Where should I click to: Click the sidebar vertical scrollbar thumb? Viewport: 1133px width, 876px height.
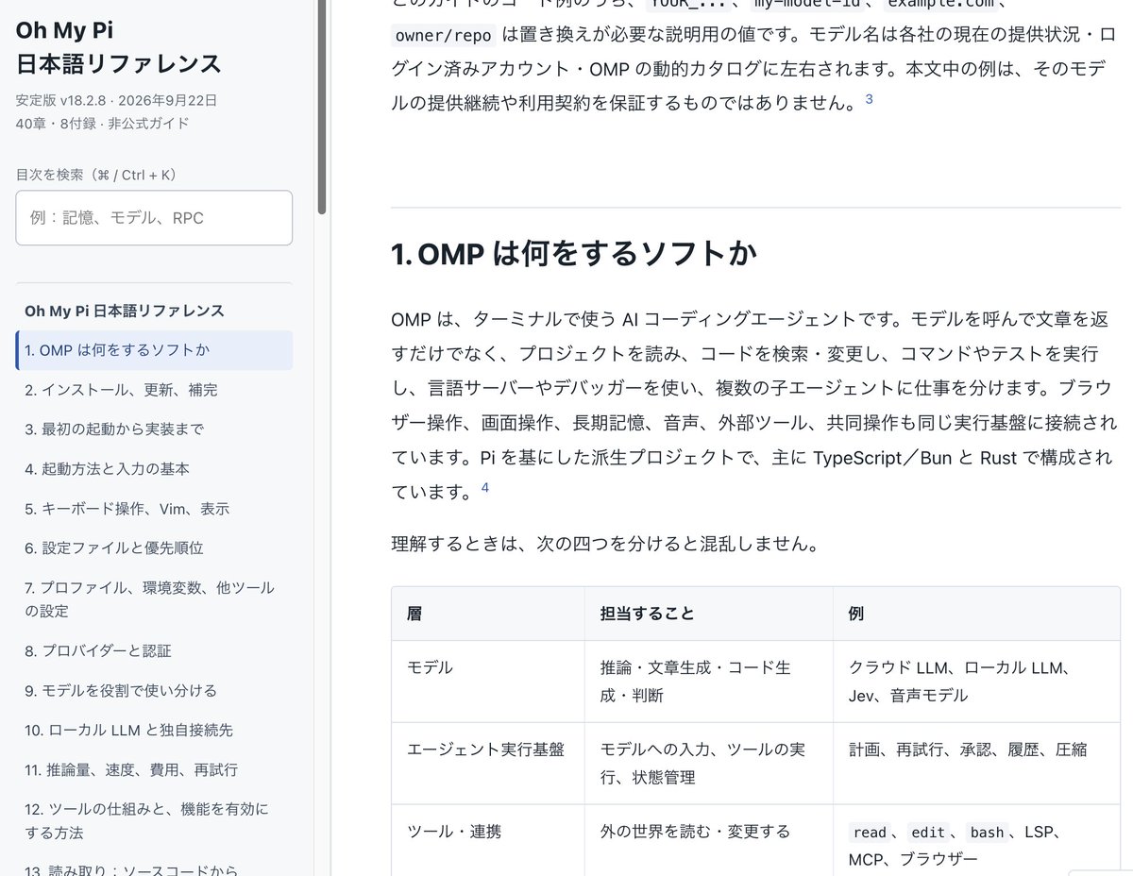pos(322,106)
